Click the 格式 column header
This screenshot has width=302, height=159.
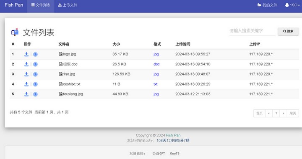[157, 44]
